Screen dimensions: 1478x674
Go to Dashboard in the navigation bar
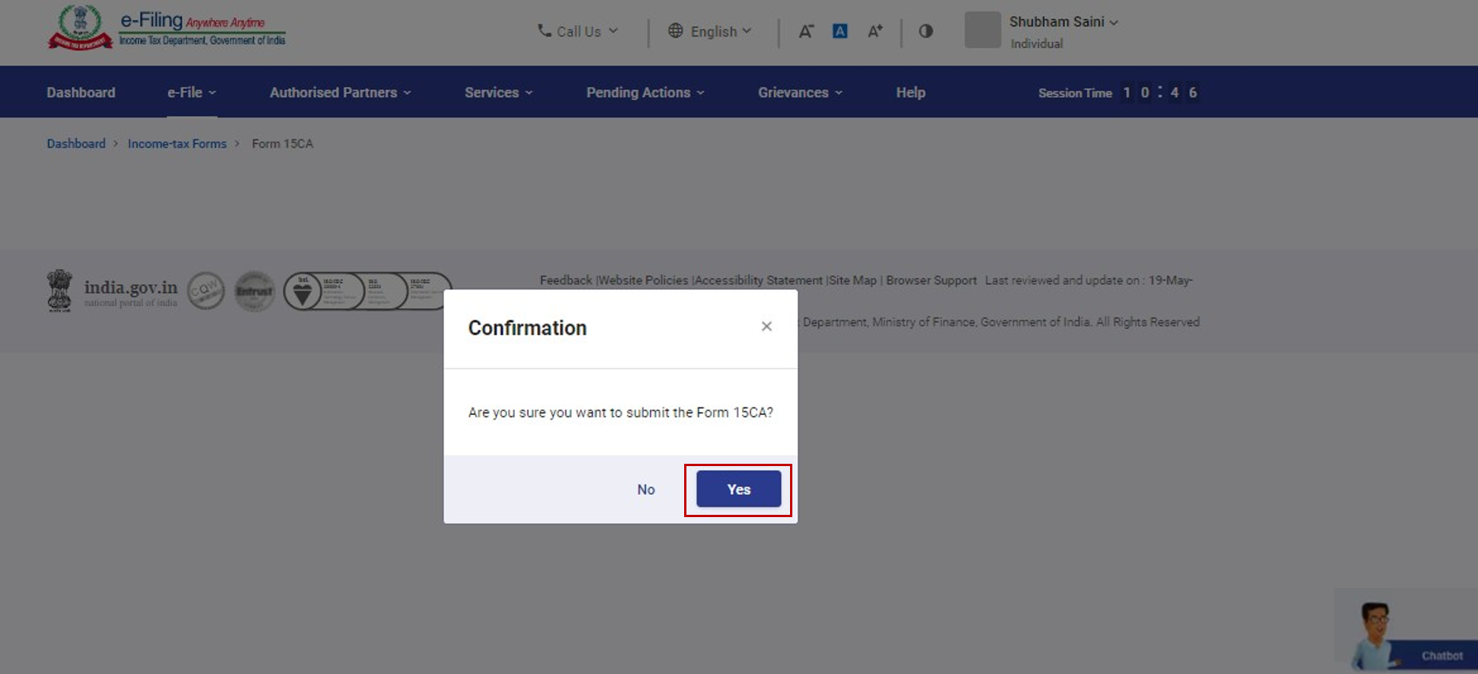81,92
